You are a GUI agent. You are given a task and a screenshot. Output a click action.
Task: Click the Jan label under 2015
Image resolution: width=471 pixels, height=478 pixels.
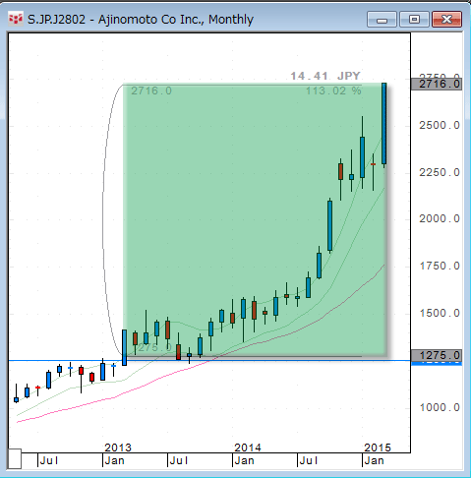tap(374, 461)
